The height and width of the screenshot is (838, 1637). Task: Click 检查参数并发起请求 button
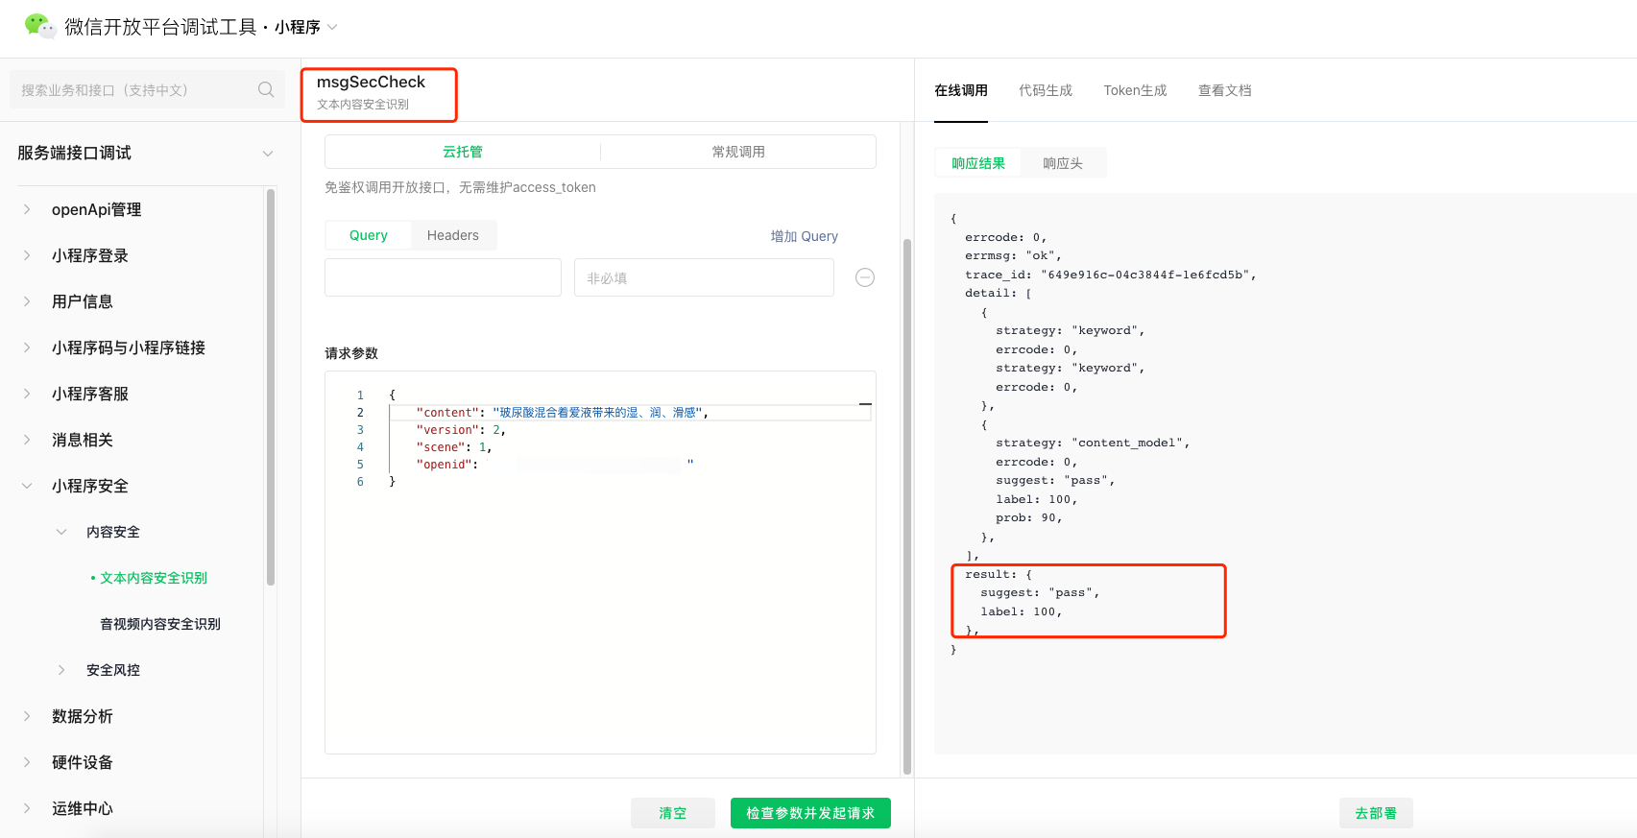pos(810,813)
